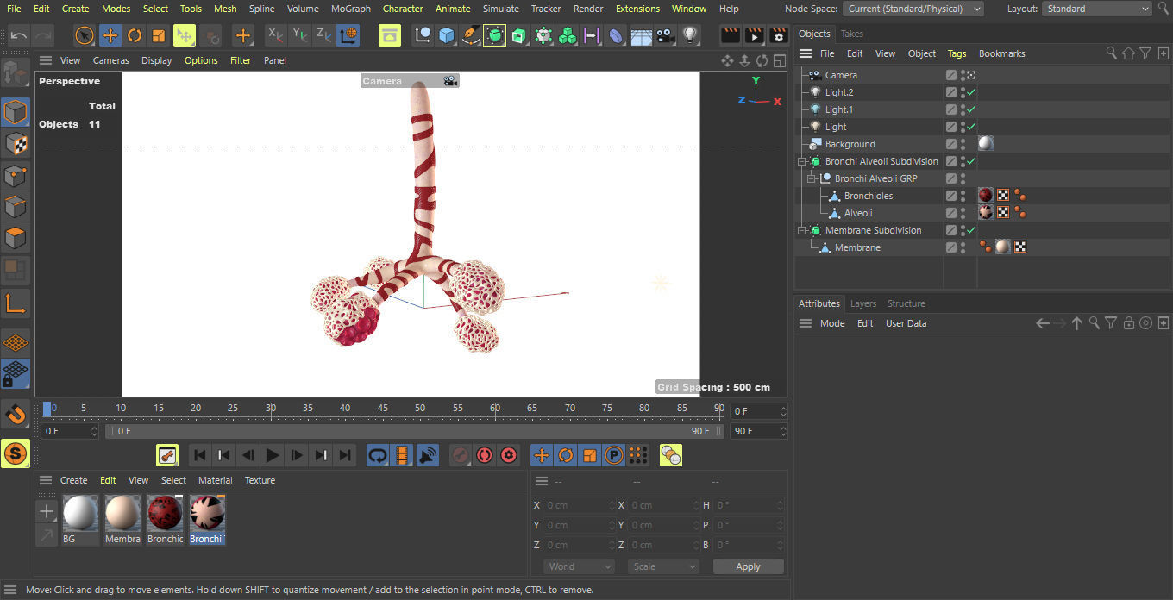Enable the Axis mode tool
1173x600 pixels.
coord(16,303)
